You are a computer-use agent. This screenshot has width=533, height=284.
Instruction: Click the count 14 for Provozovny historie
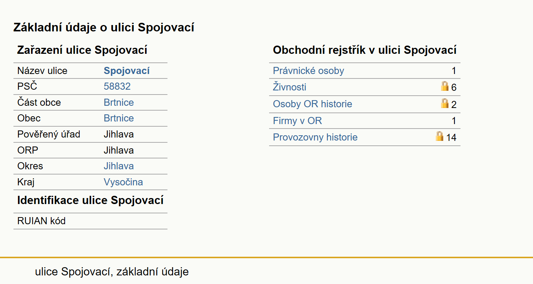point(451,138)
